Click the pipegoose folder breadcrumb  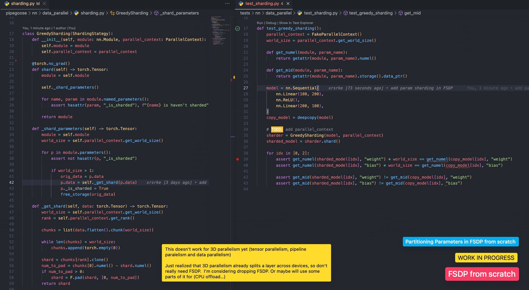(16, 13)
